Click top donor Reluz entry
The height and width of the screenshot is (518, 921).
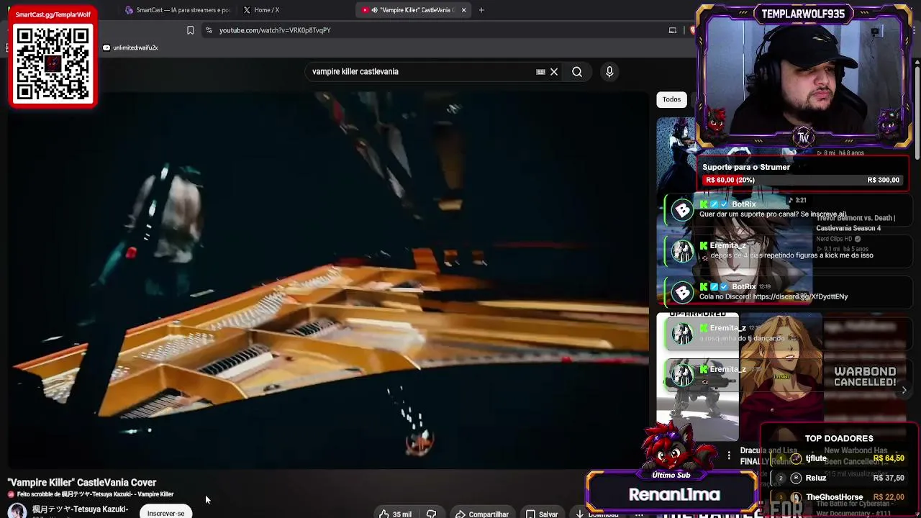[839, 478]
